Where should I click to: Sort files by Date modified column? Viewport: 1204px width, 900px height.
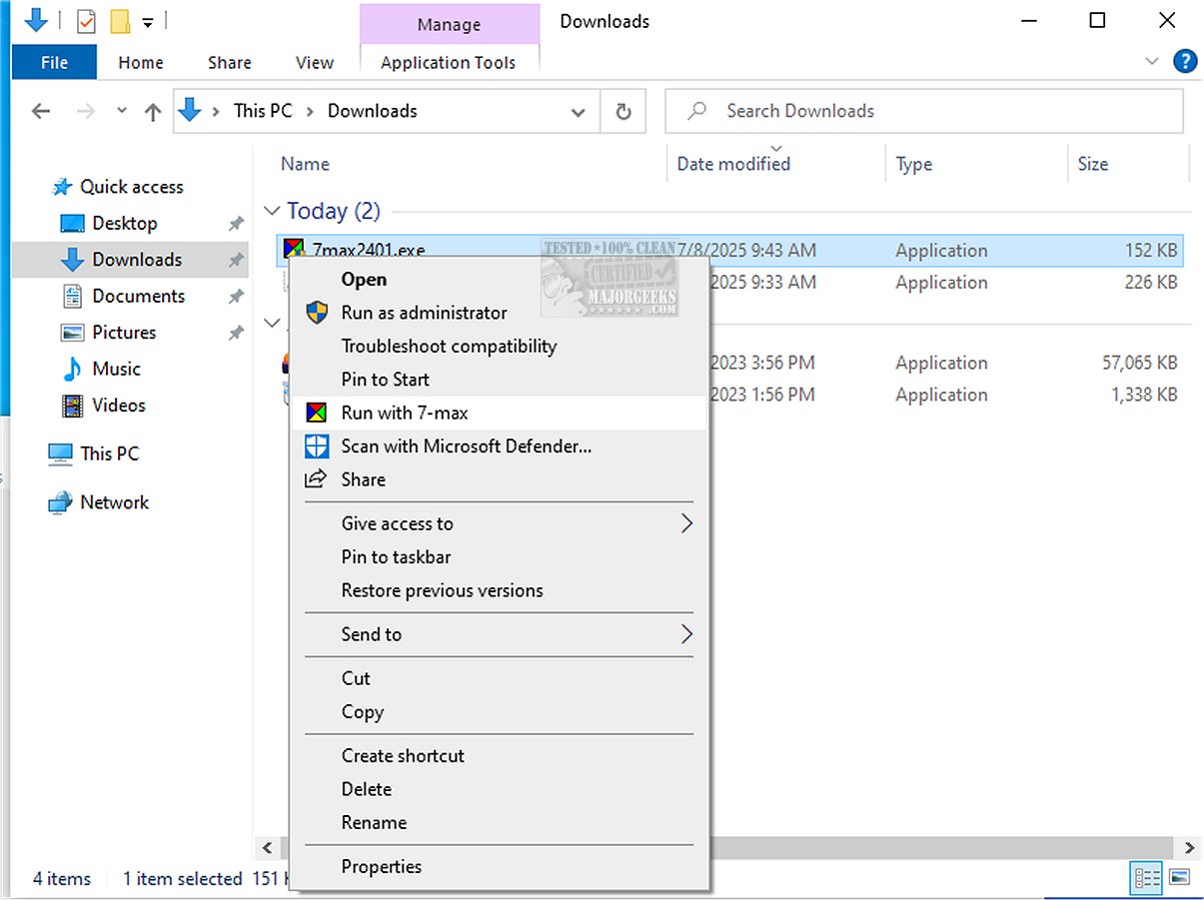pos(733,164)
